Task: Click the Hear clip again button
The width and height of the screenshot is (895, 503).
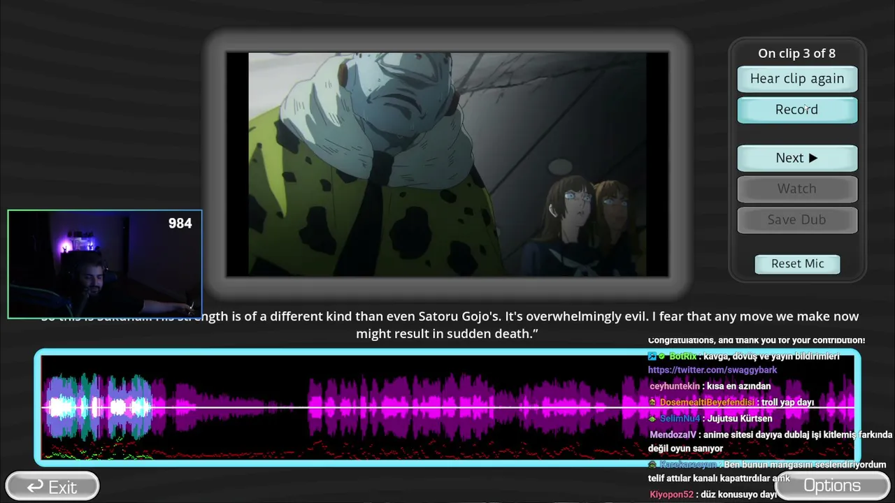Action: (x=797, y=79)
